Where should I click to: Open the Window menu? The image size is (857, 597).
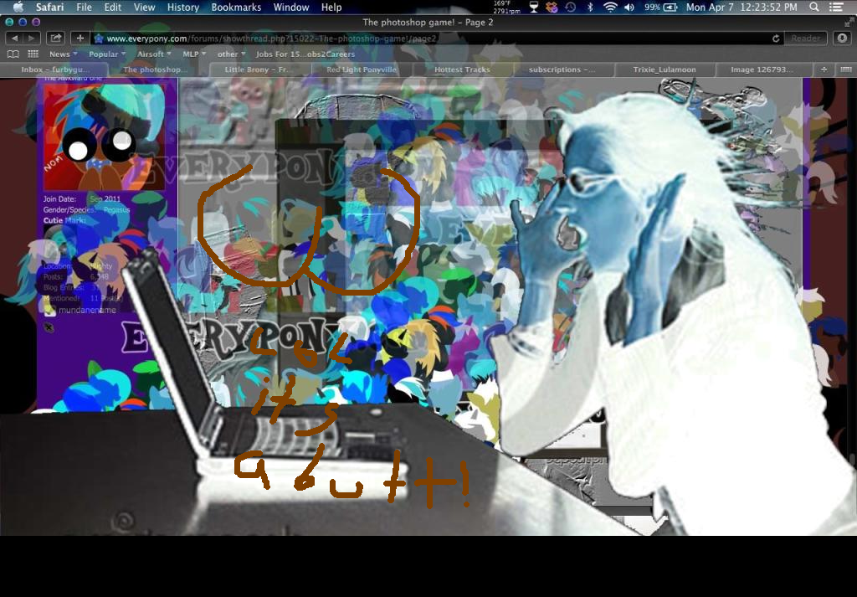pos(291,7)
